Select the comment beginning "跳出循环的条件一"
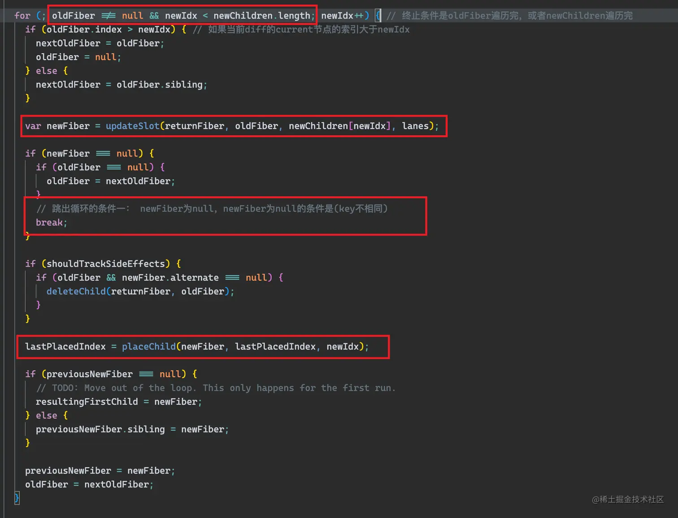Screen dimensions: 678x518 (x=212, y=209)
